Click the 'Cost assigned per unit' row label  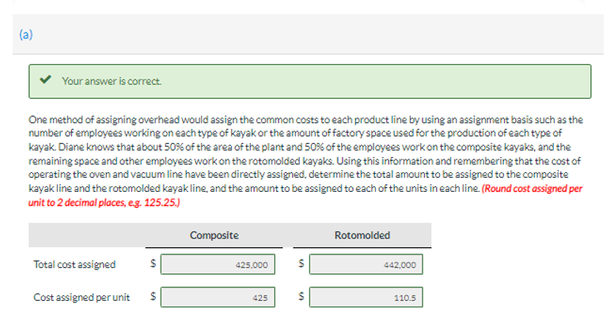(x=81, y=297)
